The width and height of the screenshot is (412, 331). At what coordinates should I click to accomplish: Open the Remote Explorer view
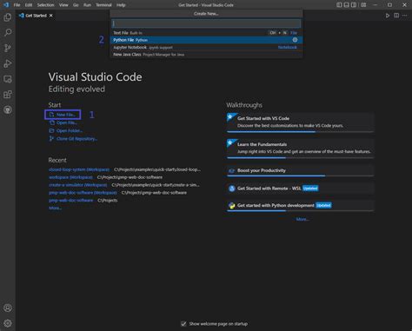[8, 79]
